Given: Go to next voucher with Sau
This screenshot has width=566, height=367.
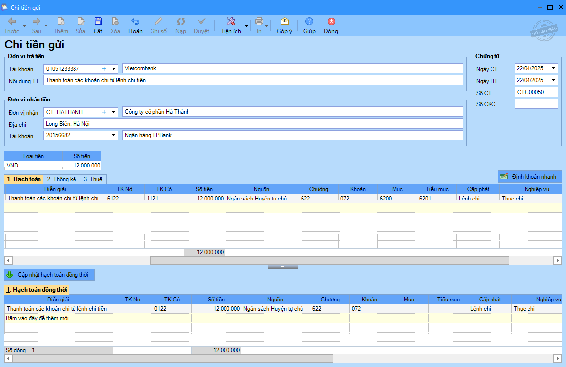Looking at the screenshot, I should click(x=36, y=26).
